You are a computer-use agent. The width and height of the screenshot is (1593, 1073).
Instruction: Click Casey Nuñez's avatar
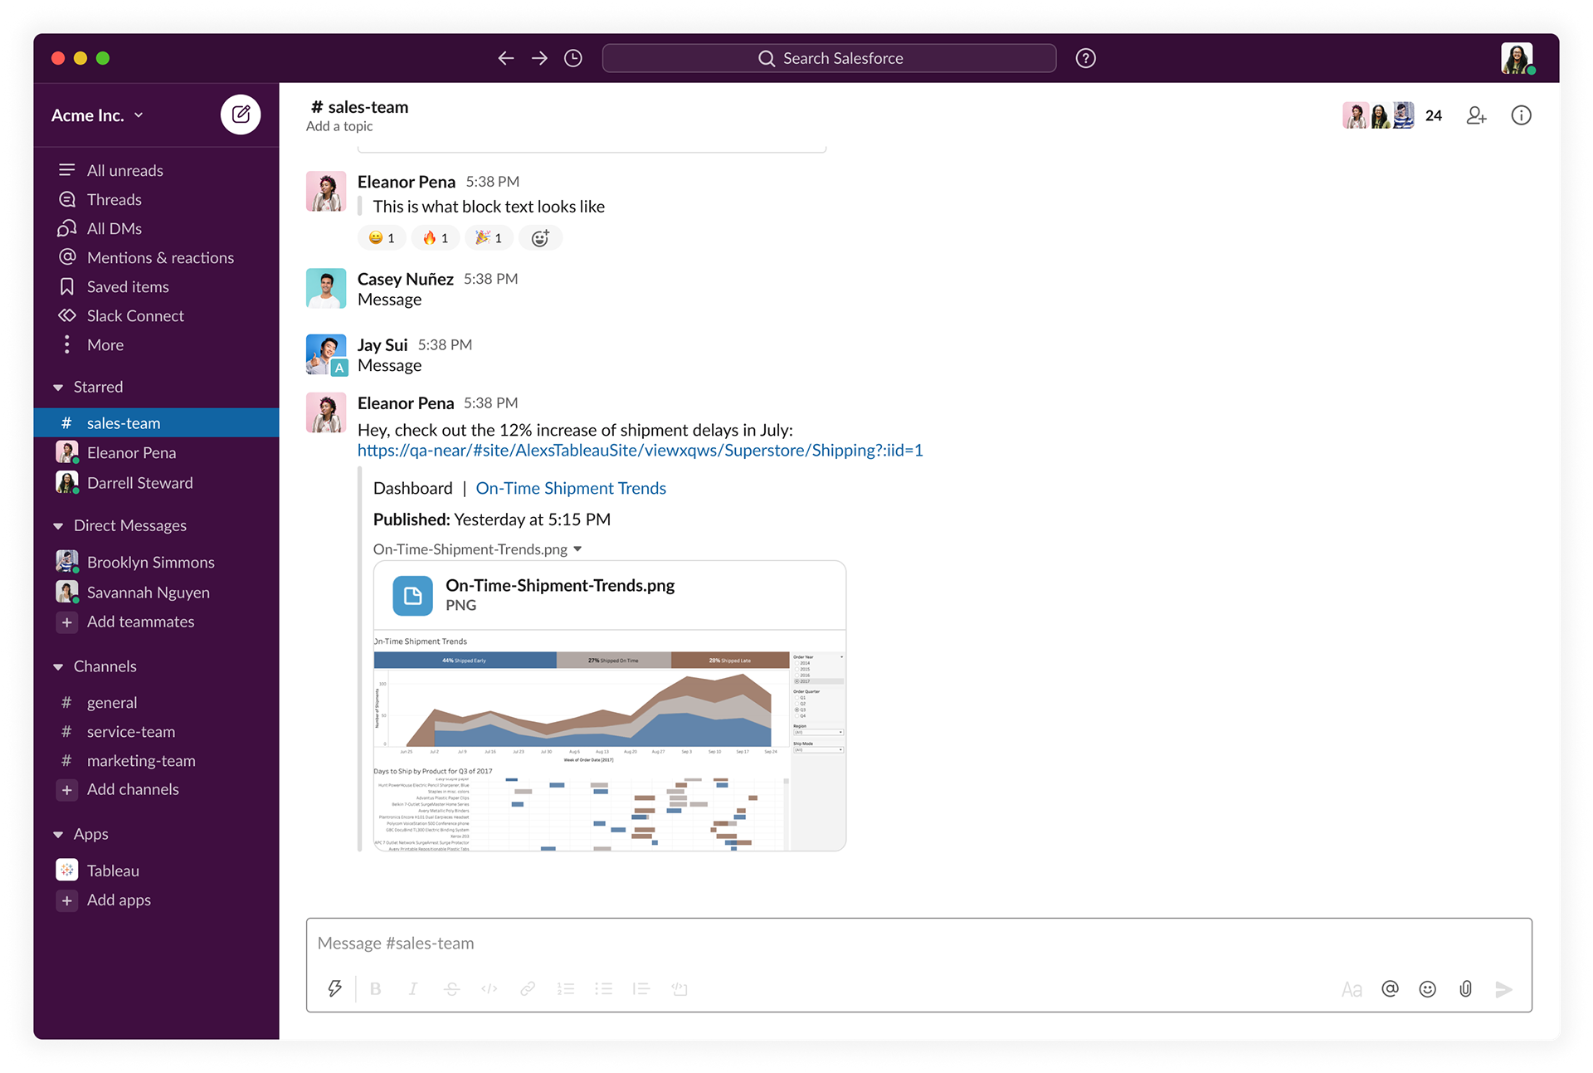click(x=326, y=288)
